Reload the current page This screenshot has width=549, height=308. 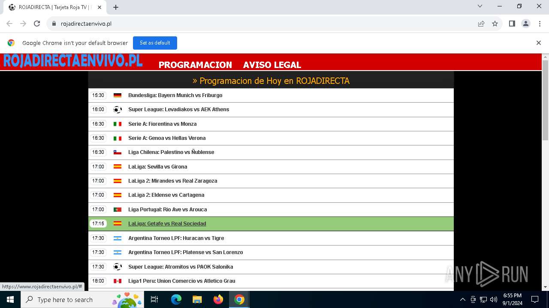pos(37,24)
